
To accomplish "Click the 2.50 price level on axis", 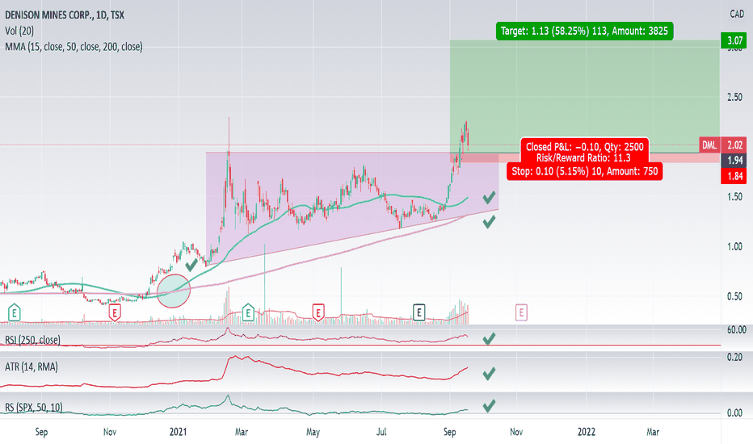I will [734, 98].
